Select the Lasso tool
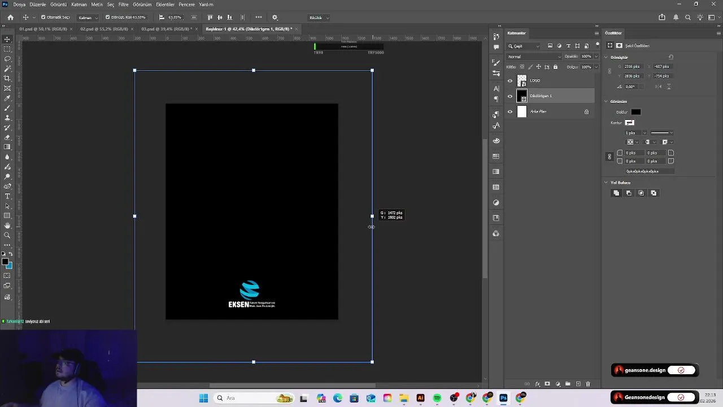 (x=7, y=59)
